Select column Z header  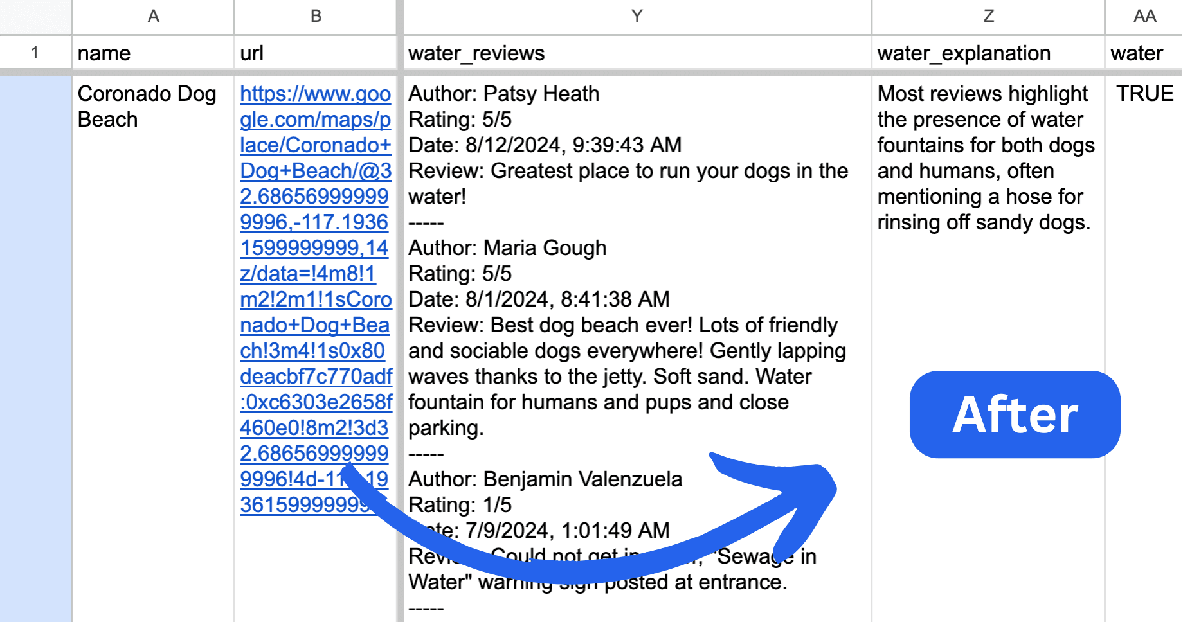[988, 16]
